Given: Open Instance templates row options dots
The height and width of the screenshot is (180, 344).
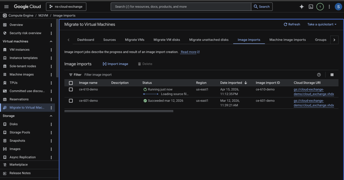Looking at the screenshot, I should pyautogui.click(x=51, y=58).
